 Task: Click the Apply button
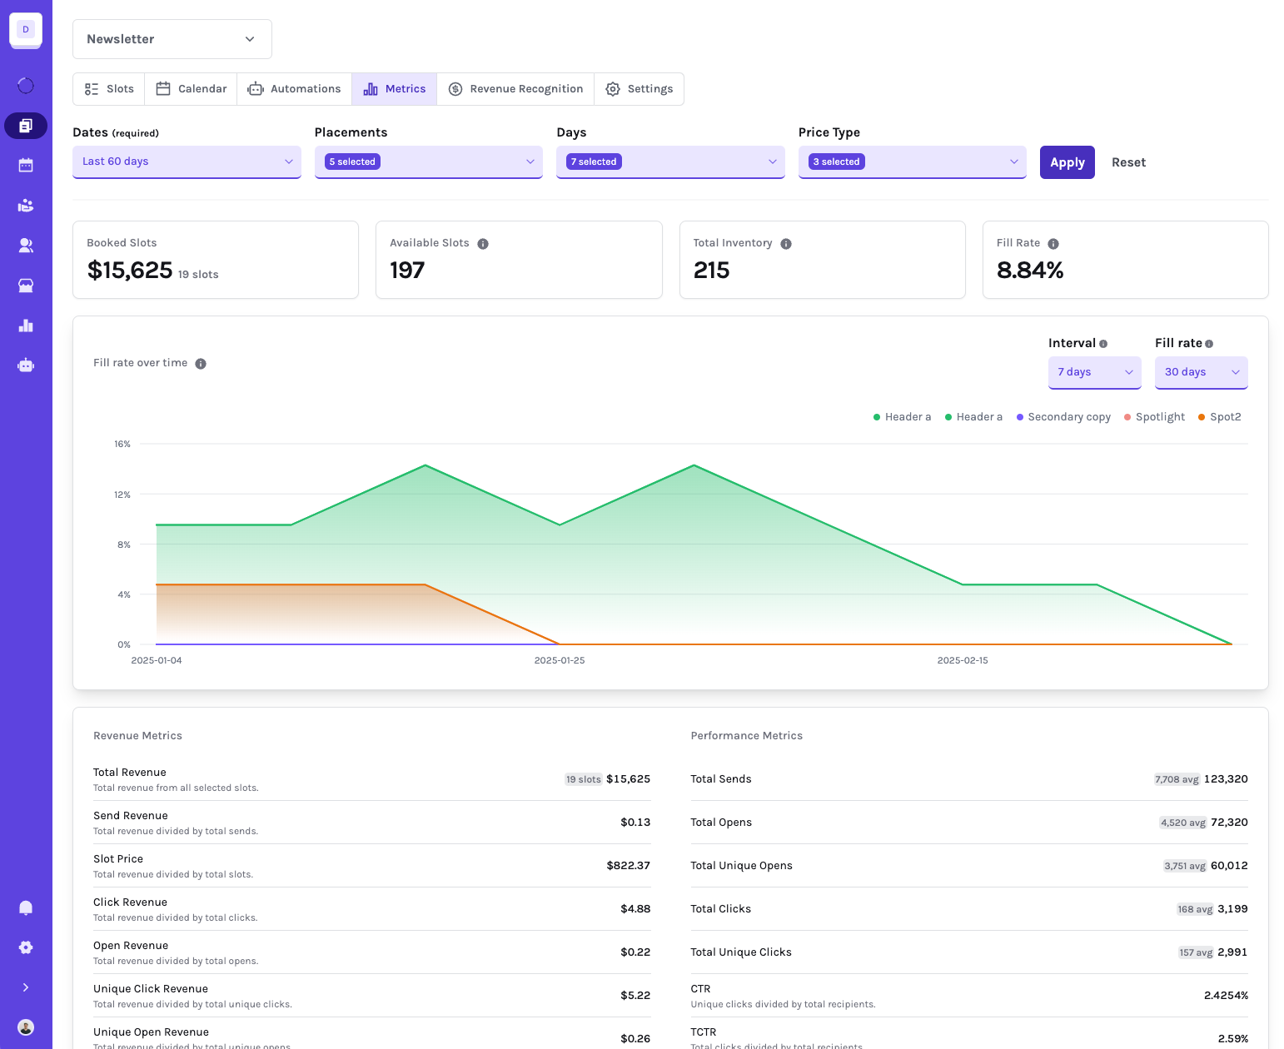[1068, 162]
